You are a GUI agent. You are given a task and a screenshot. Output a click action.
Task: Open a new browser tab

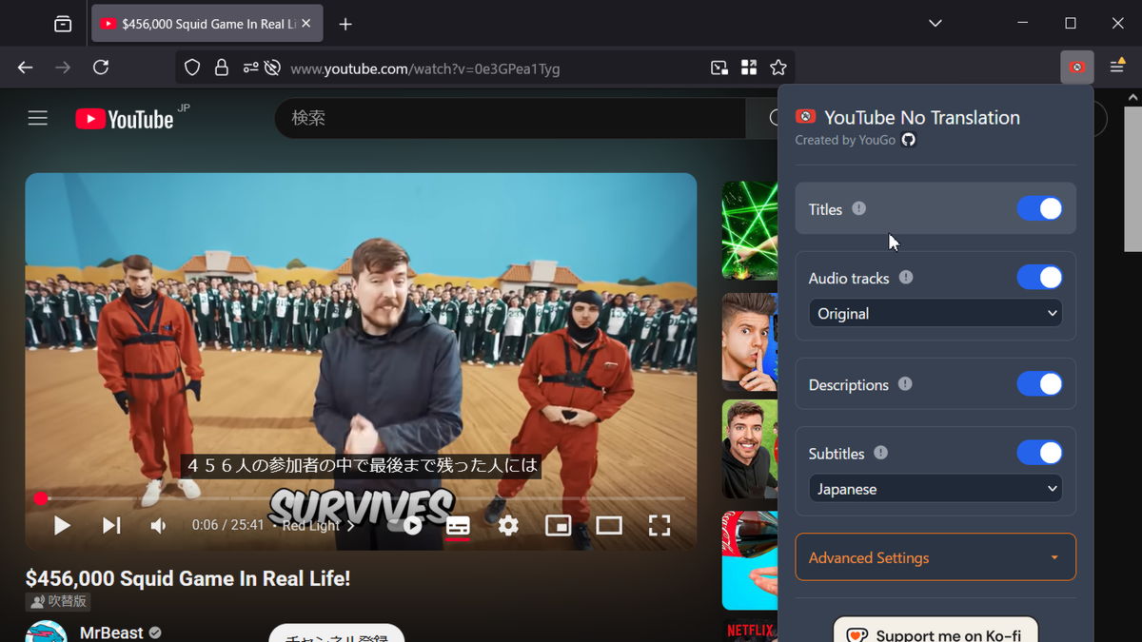[x=345, y=24]
